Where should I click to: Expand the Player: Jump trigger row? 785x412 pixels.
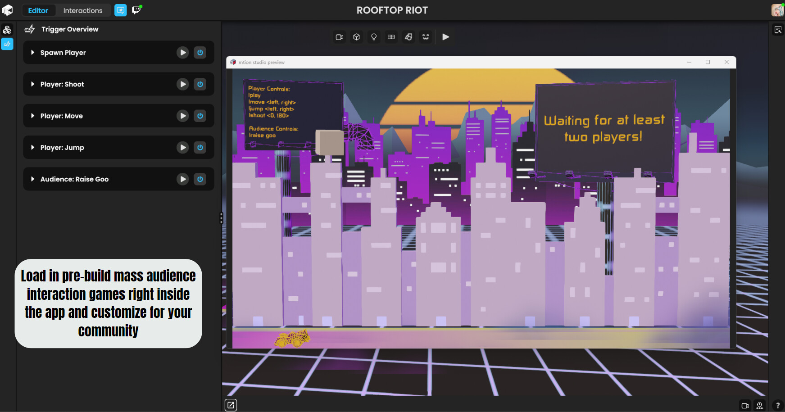coord(32,147)
